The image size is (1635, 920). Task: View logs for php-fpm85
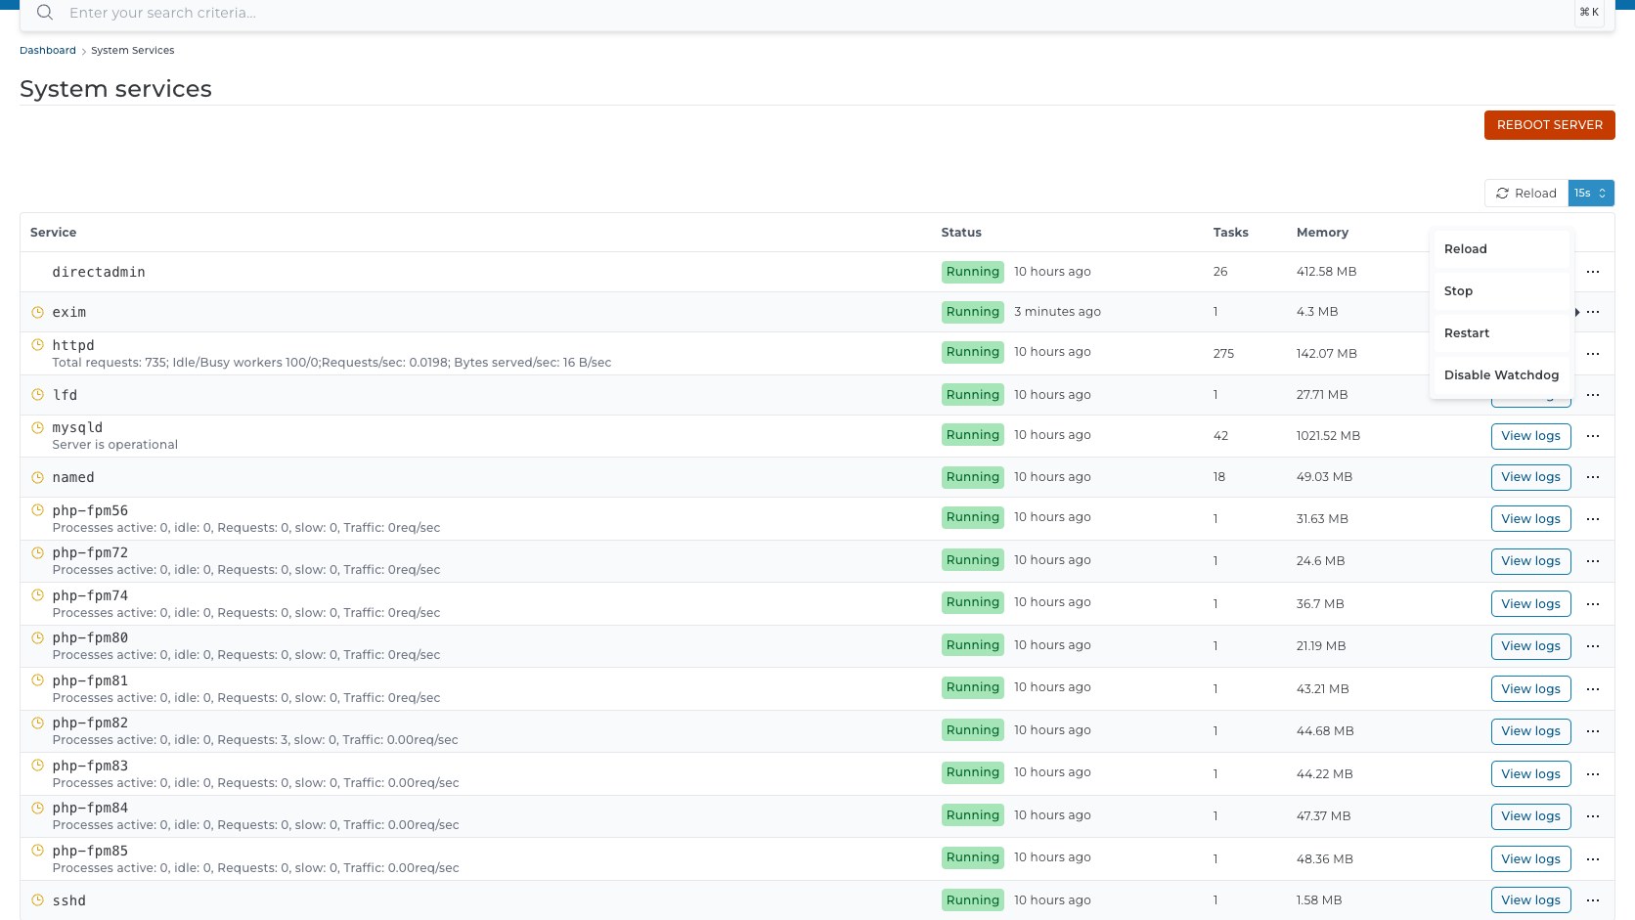point(1530,859)
